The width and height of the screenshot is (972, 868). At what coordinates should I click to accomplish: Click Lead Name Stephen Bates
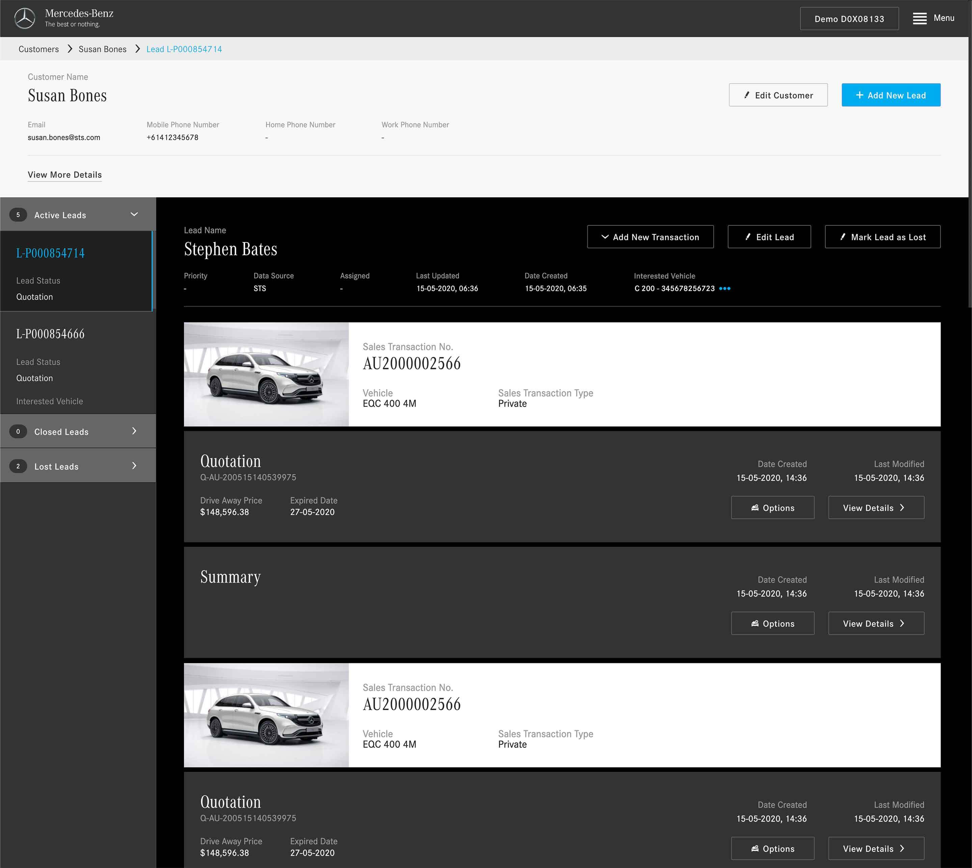point(231,249)
